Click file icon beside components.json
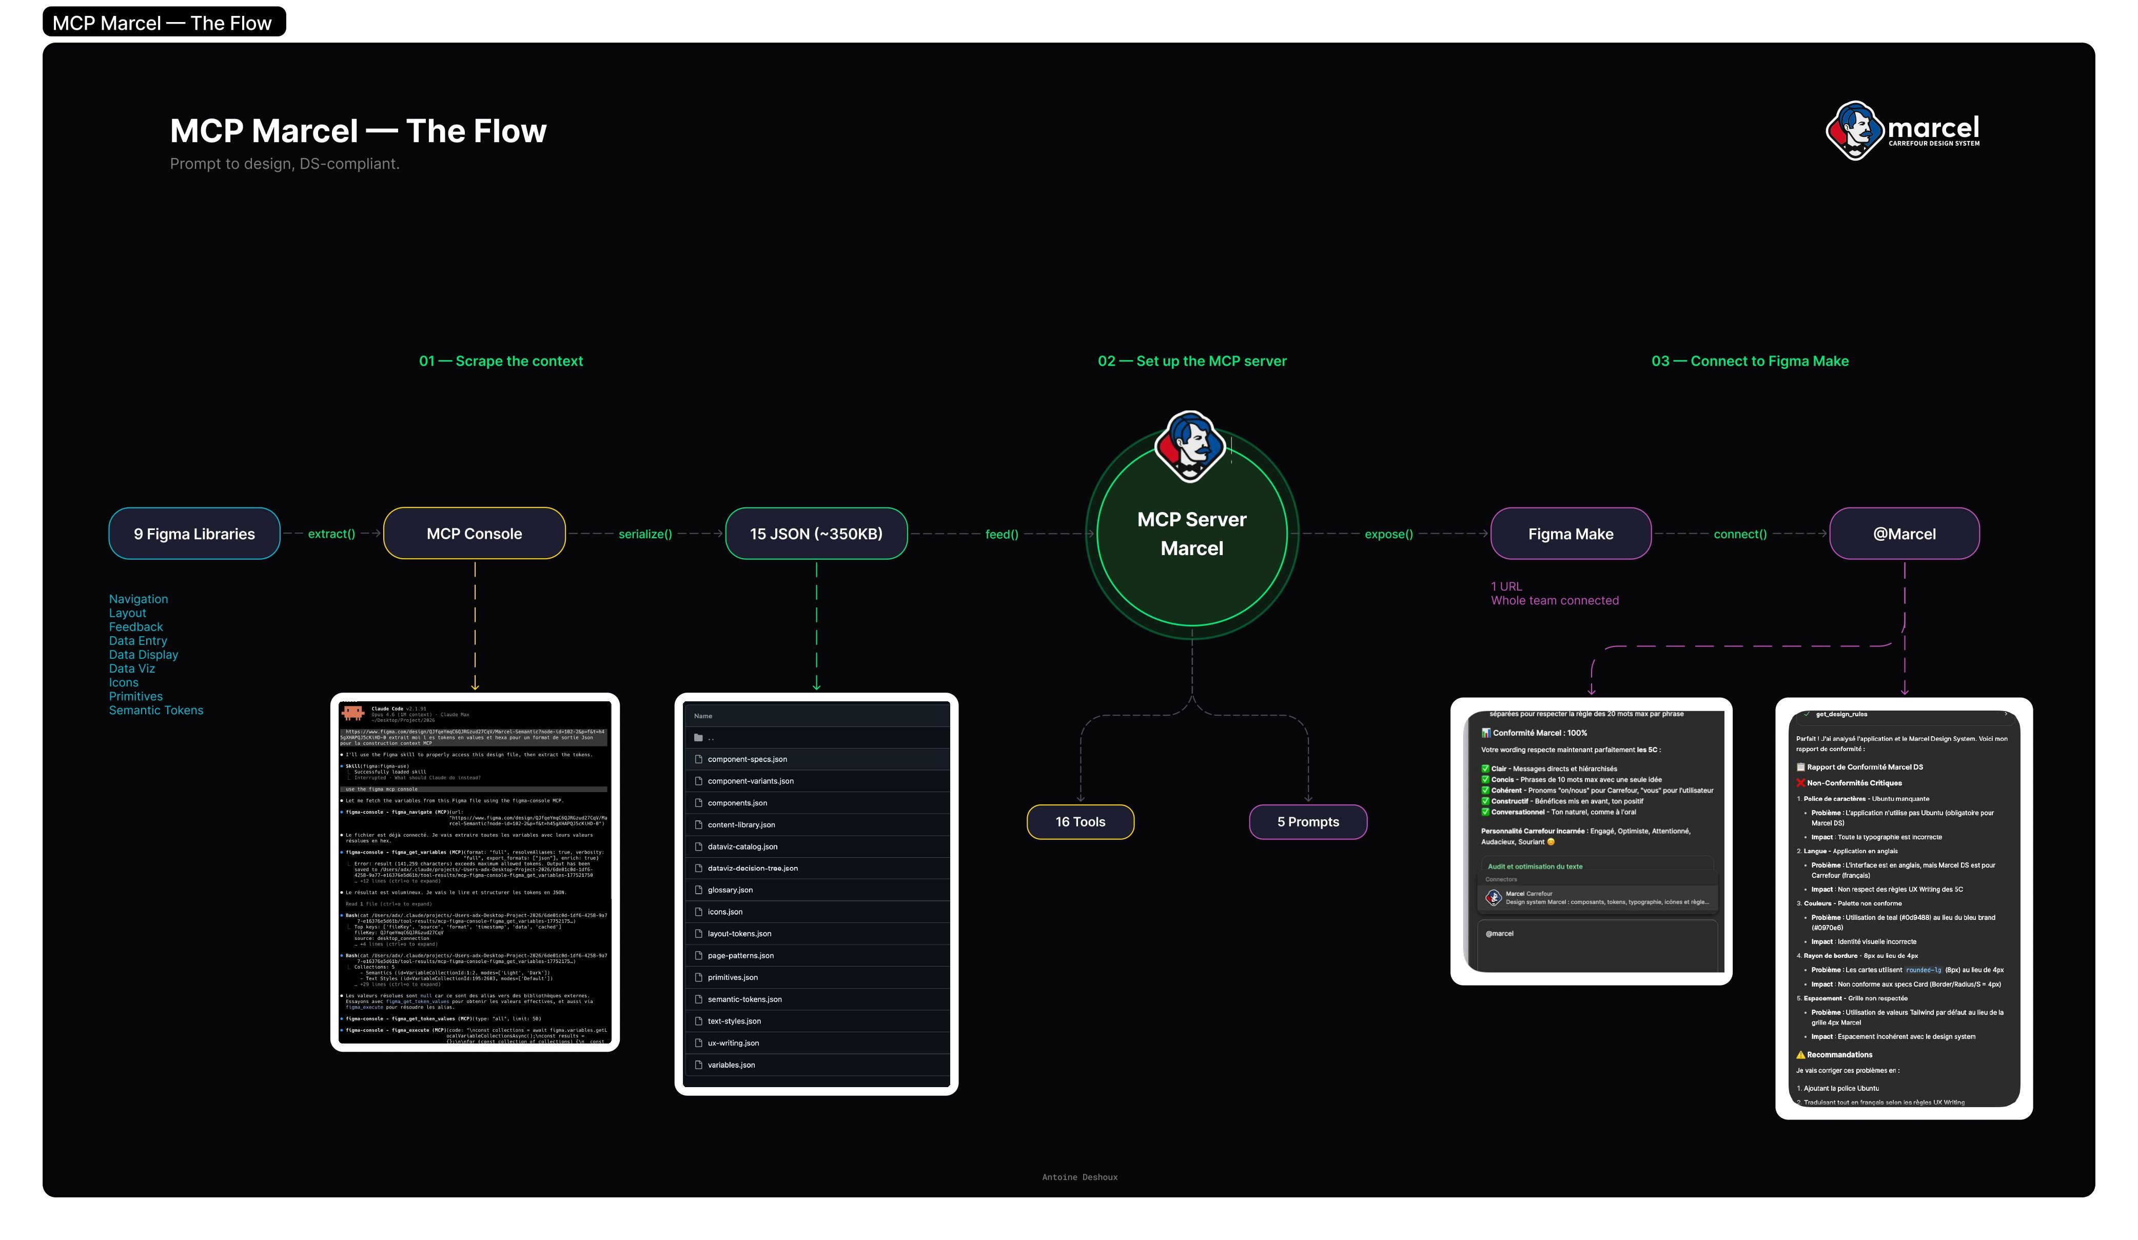Image resolution: width=2138 pixels, height=1240 pixels. tap(698, 803)
